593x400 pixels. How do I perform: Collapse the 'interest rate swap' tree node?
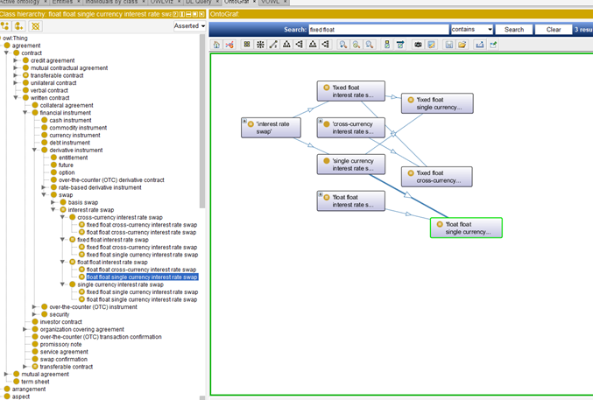[53, 210]
